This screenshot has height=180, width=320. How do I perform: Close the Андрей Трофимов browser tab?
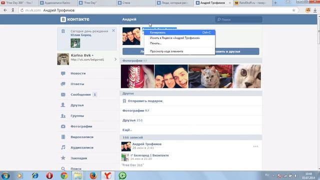230,3
